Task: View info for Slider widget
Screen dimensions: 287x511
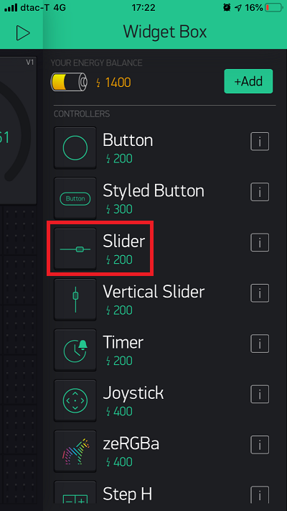Action: [x=260, y=242]
